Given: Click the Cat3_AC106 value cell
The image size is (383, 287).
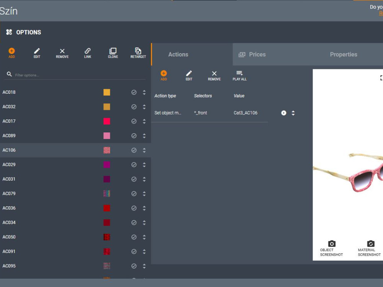Looking at the screenshot, I should click(246, 113).
